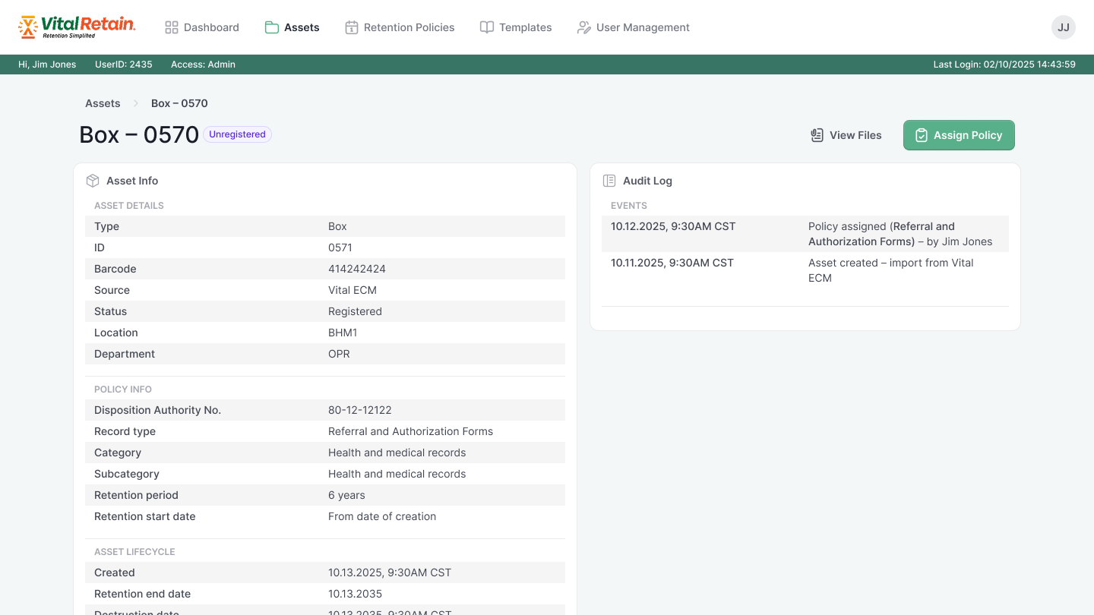Click the Retention end date 10.13.2035
This screenshot has height=615, width=1094.
pos(355,594)
